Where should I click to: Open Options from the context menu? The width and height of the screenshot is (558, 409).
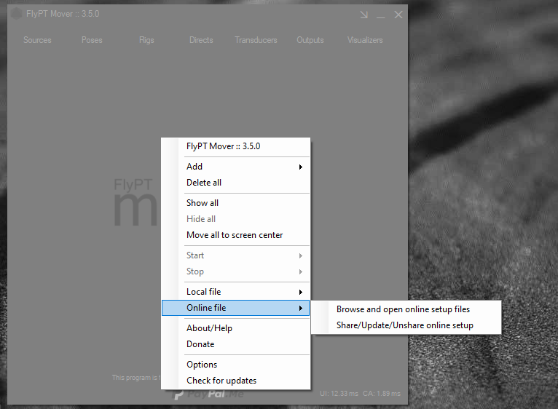point(202,365)
